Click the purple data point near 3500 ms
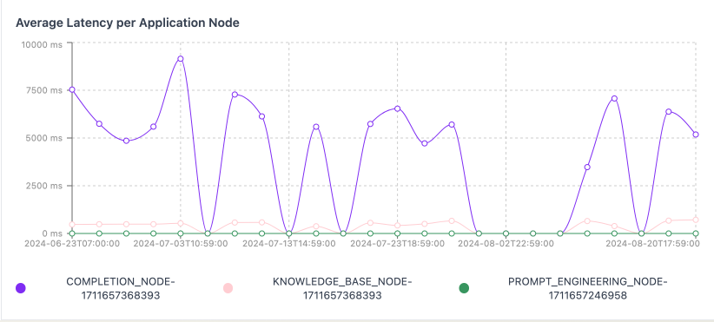This screenshot has width=714, height=322. (587, 167)
